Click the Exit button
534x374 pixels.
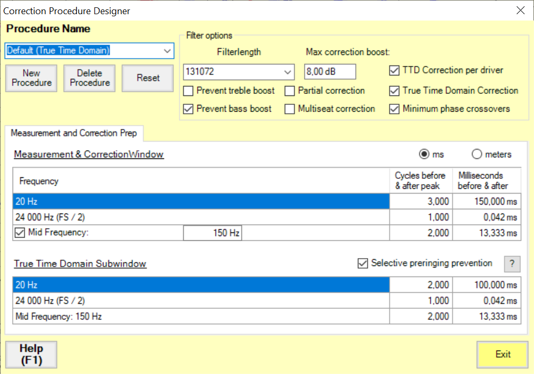(503, 354)
